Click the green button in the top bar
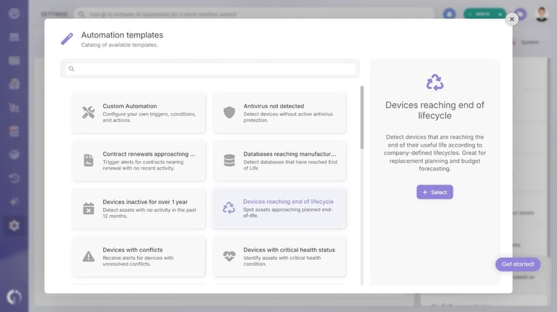Viewport: 557px width, 312px height. pos(485,14)
